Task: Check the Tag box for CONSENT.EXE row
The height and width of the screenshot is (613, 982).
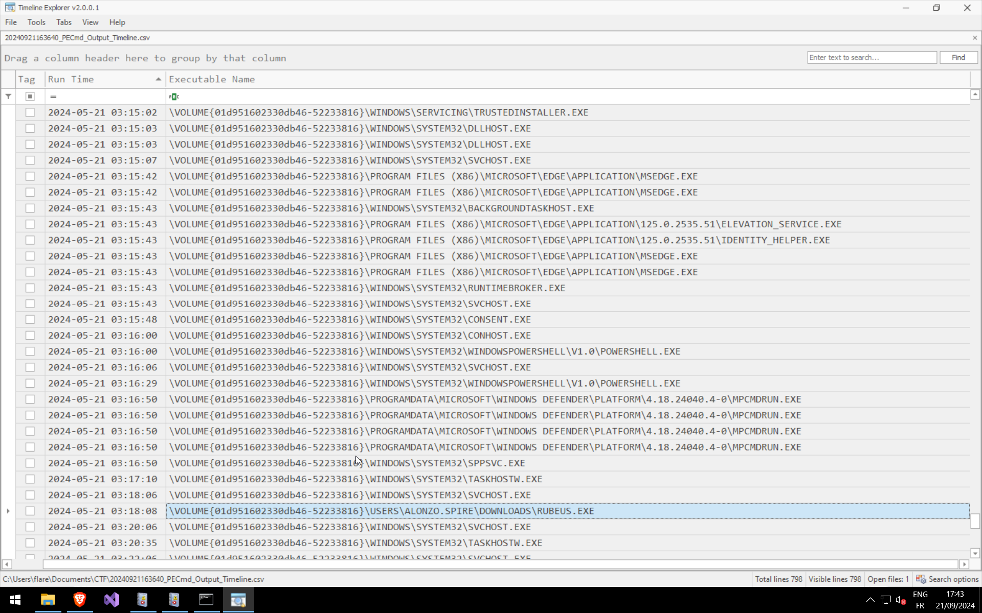Action: click(x=30, y=319)
